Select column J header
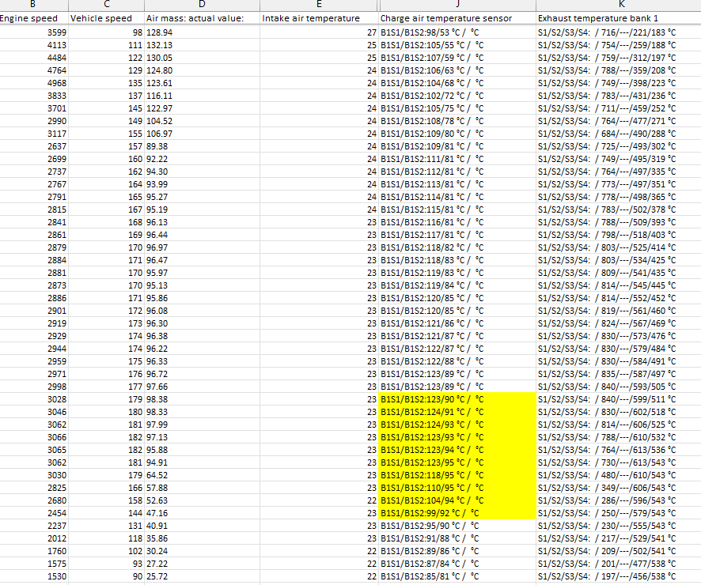Screen dimensions: 701x585 pyautogui.click(x=457, y=5)
